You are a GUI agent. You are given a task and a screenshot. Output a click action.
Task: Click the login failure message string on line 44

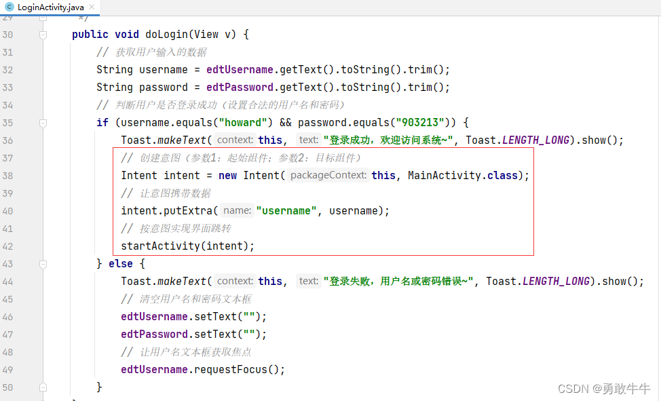point(398,282)
